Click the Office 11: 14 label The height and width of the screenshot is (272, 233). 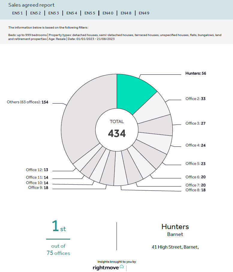[37, 177]
